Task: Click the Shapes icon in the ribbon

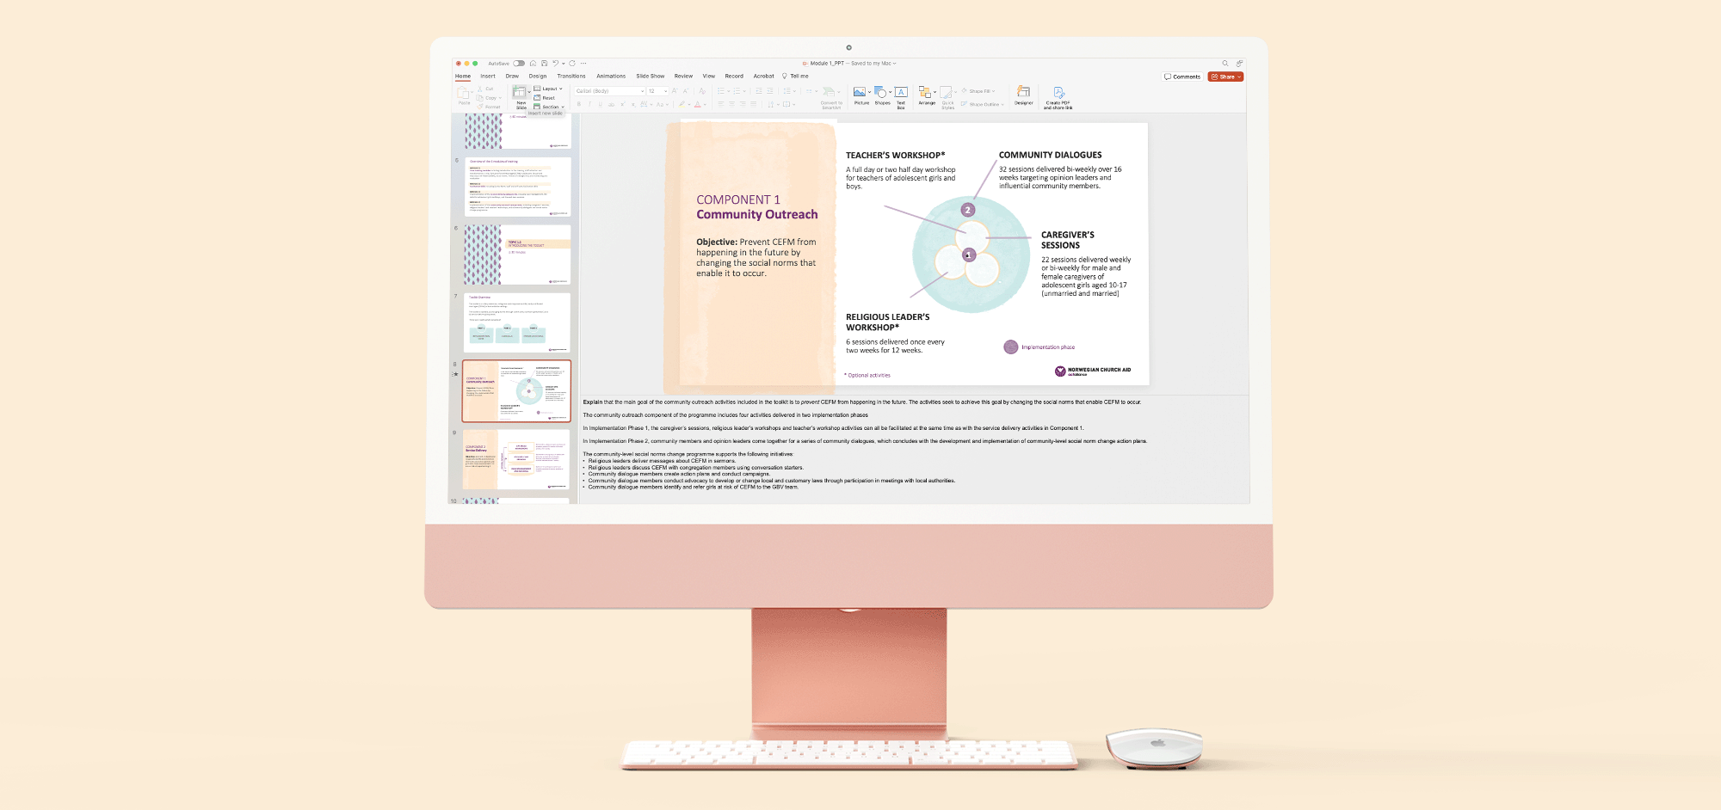Action: click(x=880, y=91)
